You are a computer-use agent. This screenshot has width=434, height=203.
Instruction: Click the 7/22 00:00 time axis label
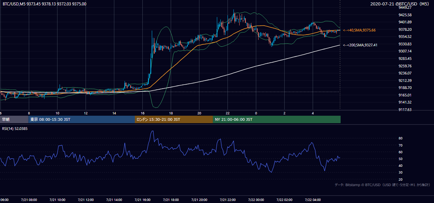point(256,200)
